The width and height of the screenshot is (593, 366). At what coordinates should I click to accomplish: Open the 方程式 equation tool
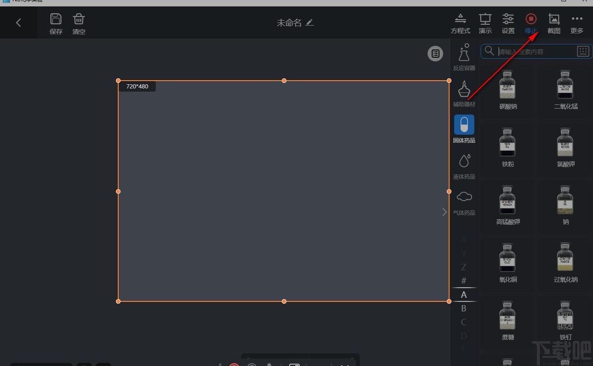461,23
